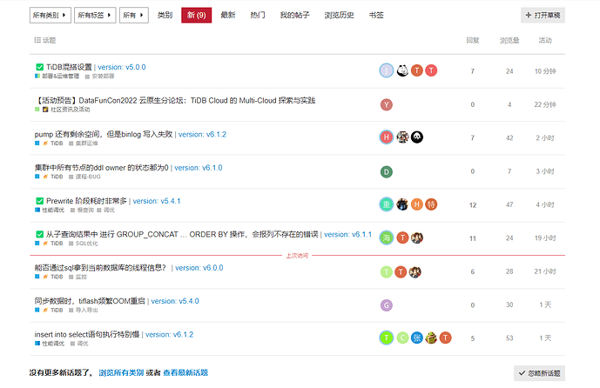600x388 pixels.
Task: Open topic tiflash频繁OOM重启
Action: click(90, 301)
